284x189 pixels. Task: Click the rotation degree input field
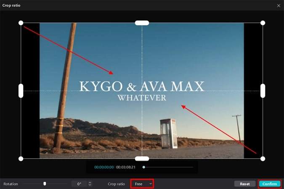coord(80,184)
